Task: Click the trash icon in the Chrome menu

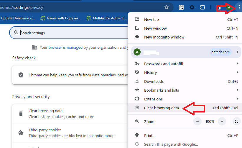Action: [137, 107]
